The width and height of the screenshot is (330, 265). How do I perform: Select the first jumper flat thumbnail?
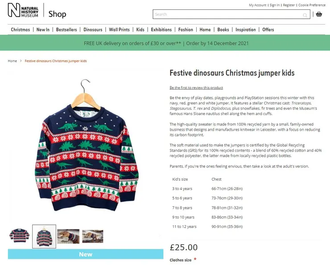click(20, 236)
